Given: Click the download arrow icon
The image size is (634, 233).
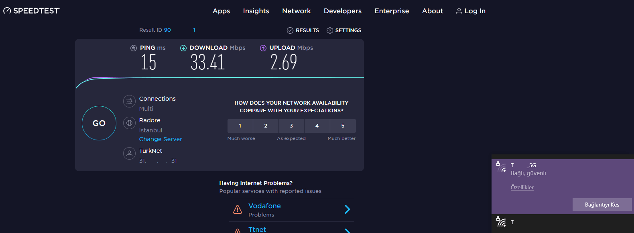Looking at the screenshot, I should 183,48.
